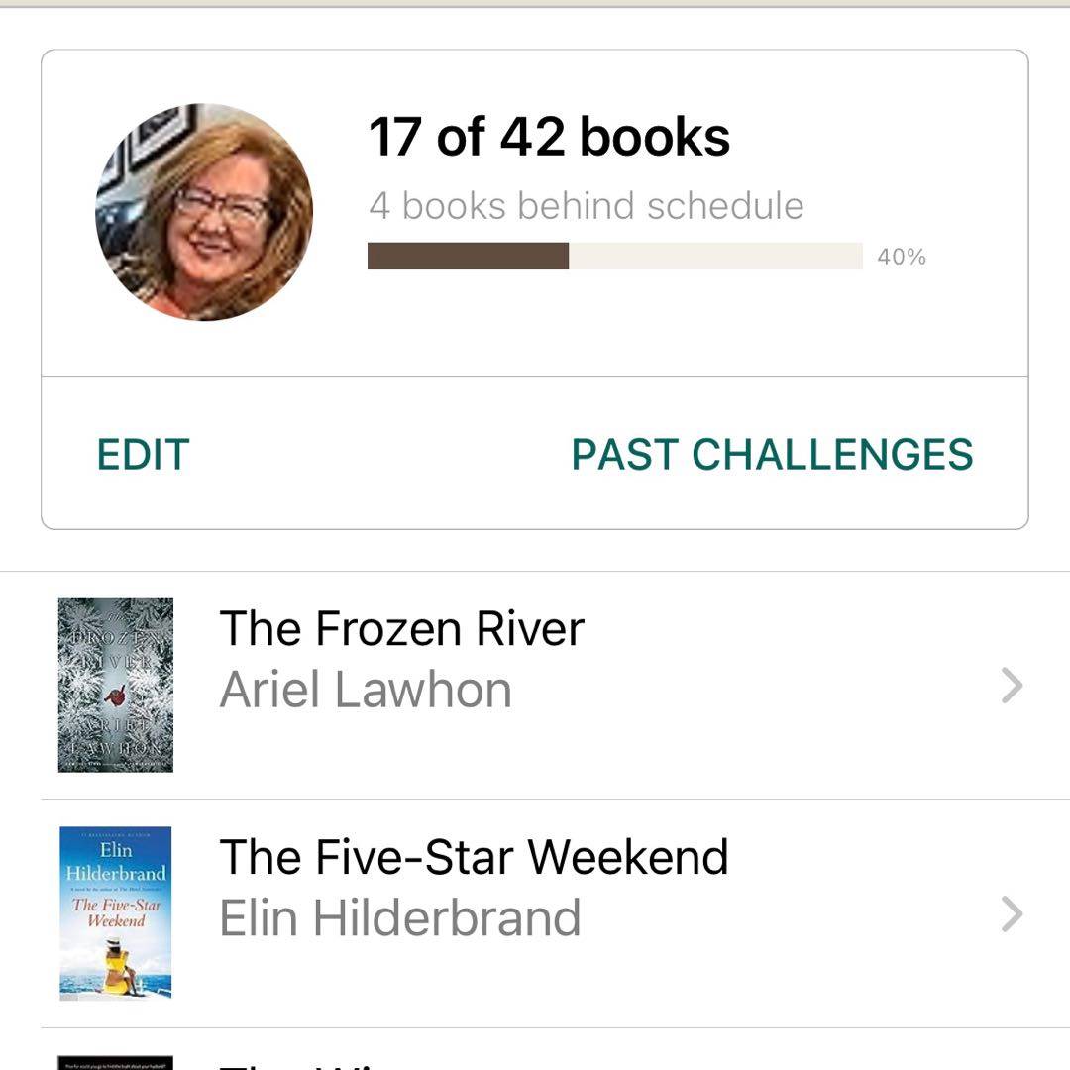Select author Ariel Lawhon
Screen dimensions: 1070x1070
click(366, 690)
